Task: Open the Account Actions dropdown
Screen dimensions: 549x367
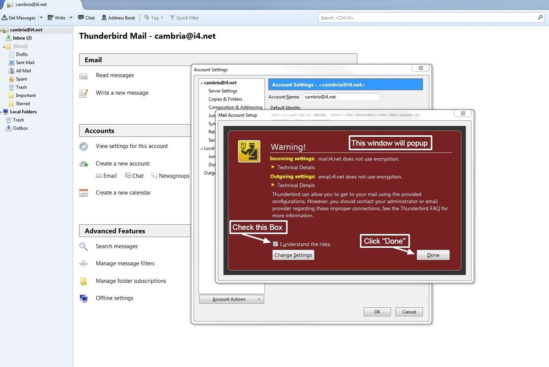Action: (231, 299)
